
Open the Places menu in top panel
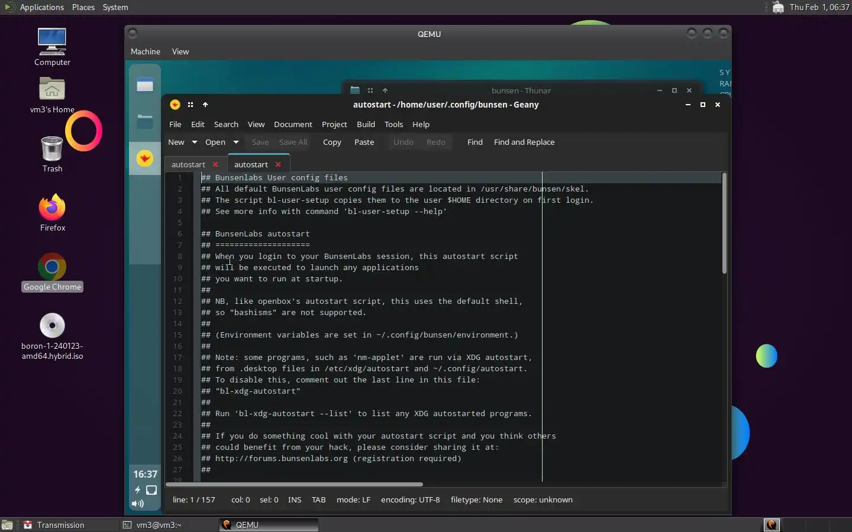(83, 7)
